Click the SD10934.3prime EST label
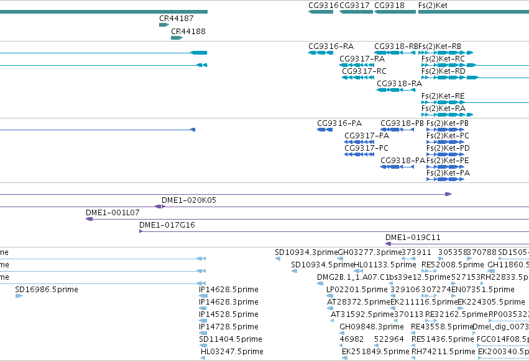 tap(306, 252)
